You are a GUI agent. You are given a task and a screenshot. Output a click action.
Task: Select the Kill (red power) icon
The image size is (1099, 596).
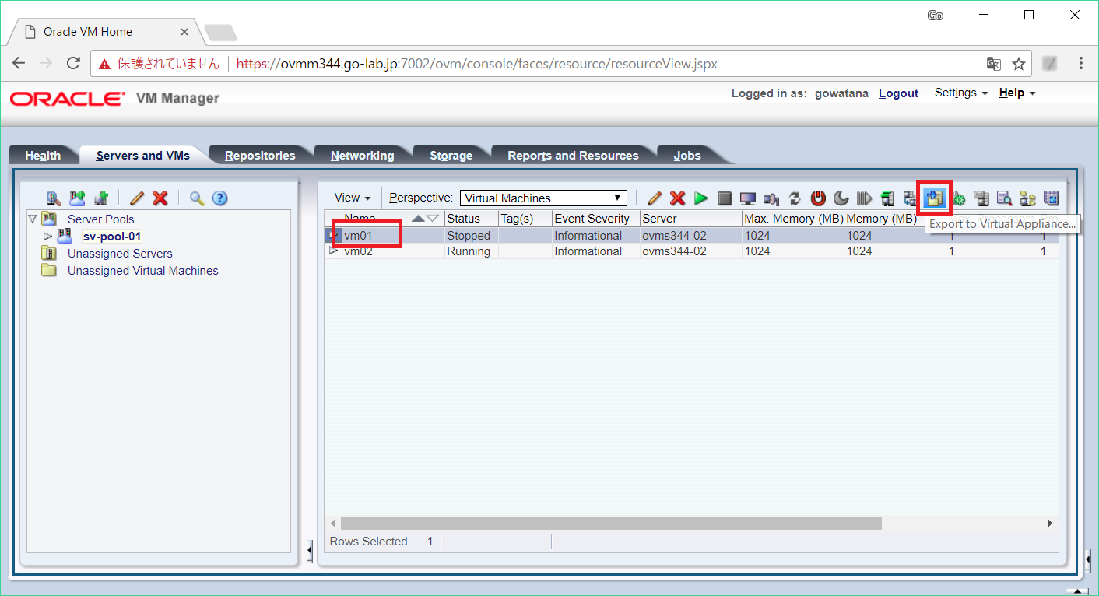click(x=817, y=198)
